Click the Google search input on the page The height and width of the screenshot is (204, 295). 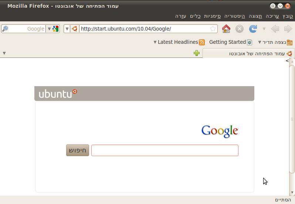(165, 150)
